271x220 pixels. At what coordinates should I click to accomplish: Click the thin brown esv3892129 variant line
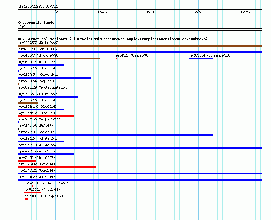coord(24,90)
